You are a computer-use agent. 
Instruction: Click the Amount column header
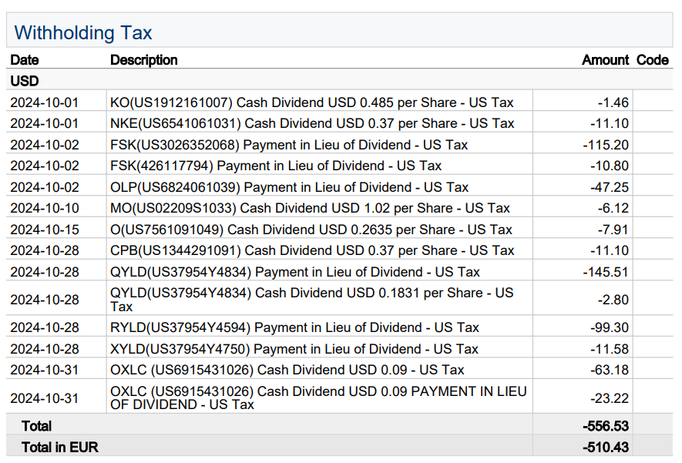605,60
